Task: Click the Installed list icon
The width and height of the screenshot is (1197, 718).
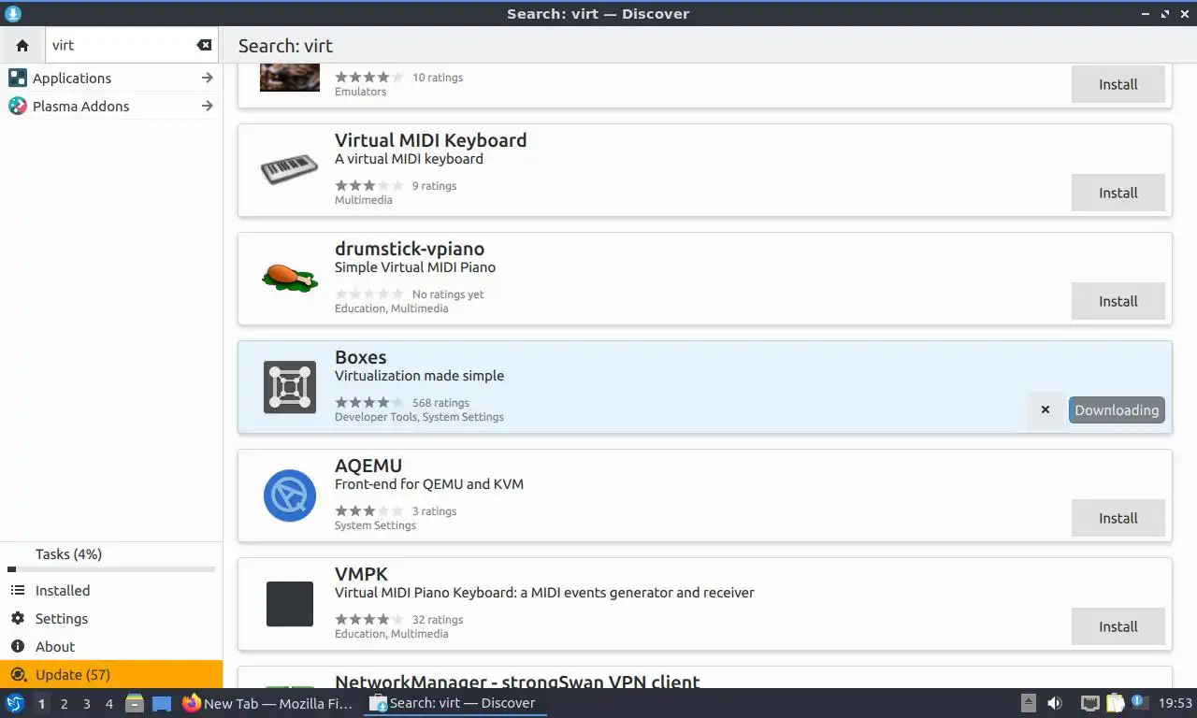Action: [x=18, y=591]
